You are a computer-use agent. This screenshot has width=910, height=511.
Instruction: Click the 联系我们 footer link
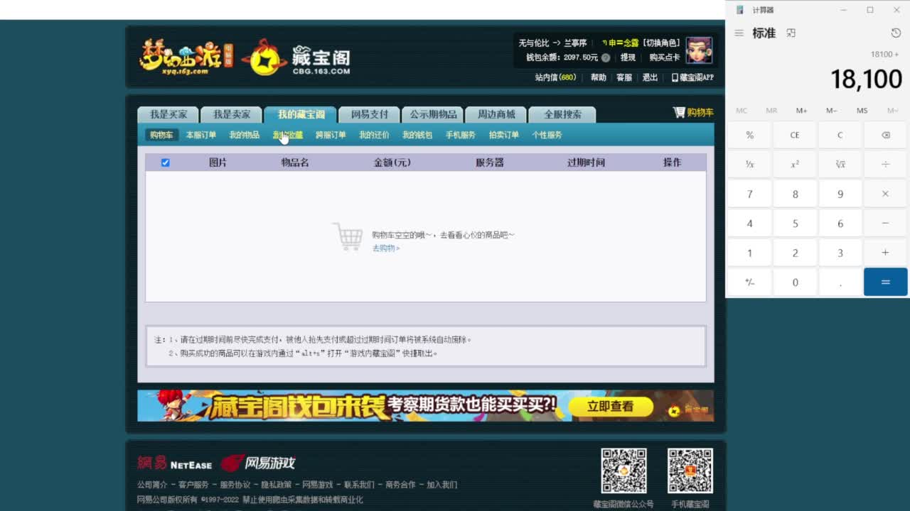[359, 485]
